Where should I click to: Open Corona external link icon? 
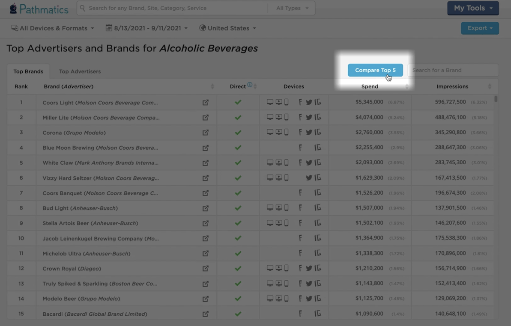pyautogui.click(x=205, y=133)
